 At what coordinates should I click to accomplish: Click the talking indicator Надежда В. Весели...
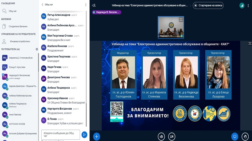tap(106, 12)
